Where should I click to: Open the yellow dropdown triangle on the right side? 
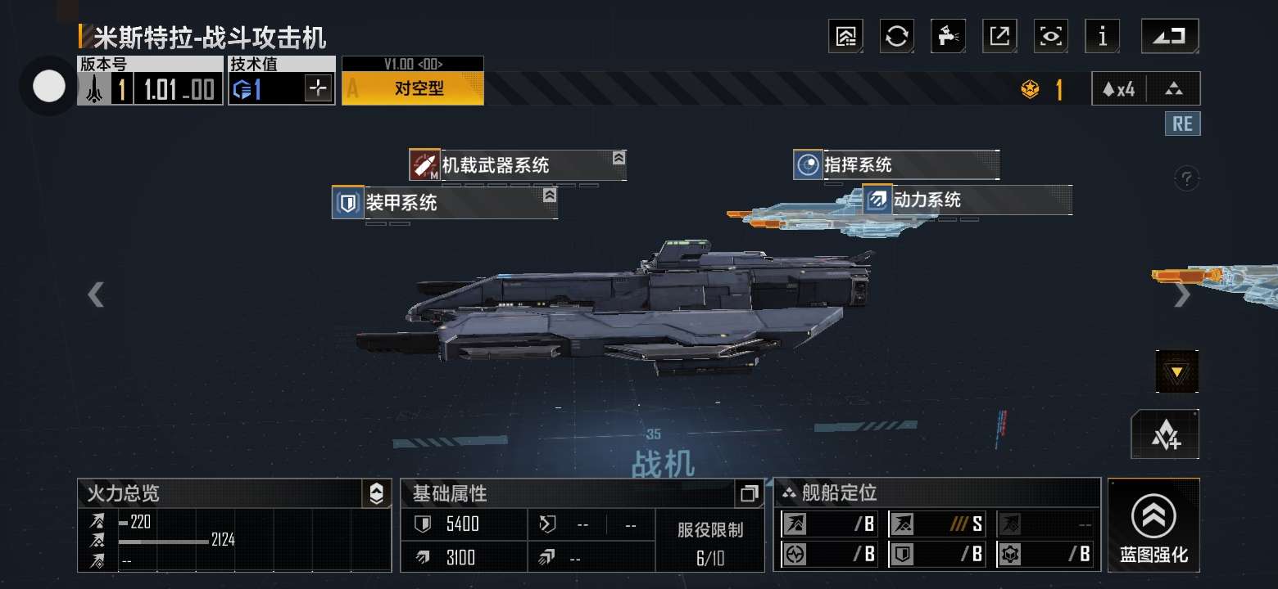(1176, 372)
